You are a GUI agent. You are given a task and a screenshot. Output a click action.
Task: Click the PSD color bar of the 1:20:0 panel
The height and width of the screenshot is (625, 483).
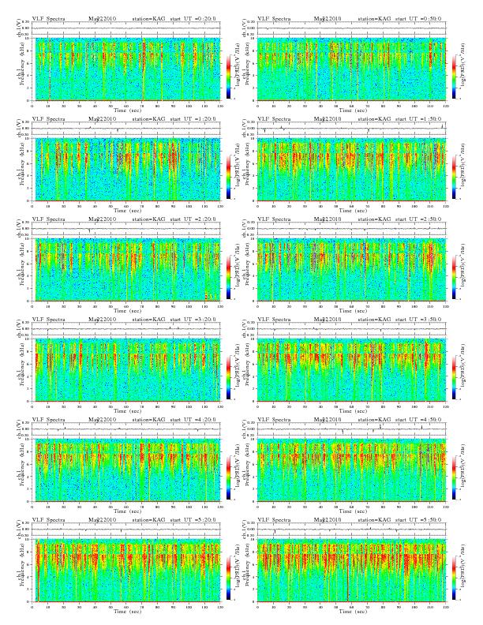[x=228, y=177]
